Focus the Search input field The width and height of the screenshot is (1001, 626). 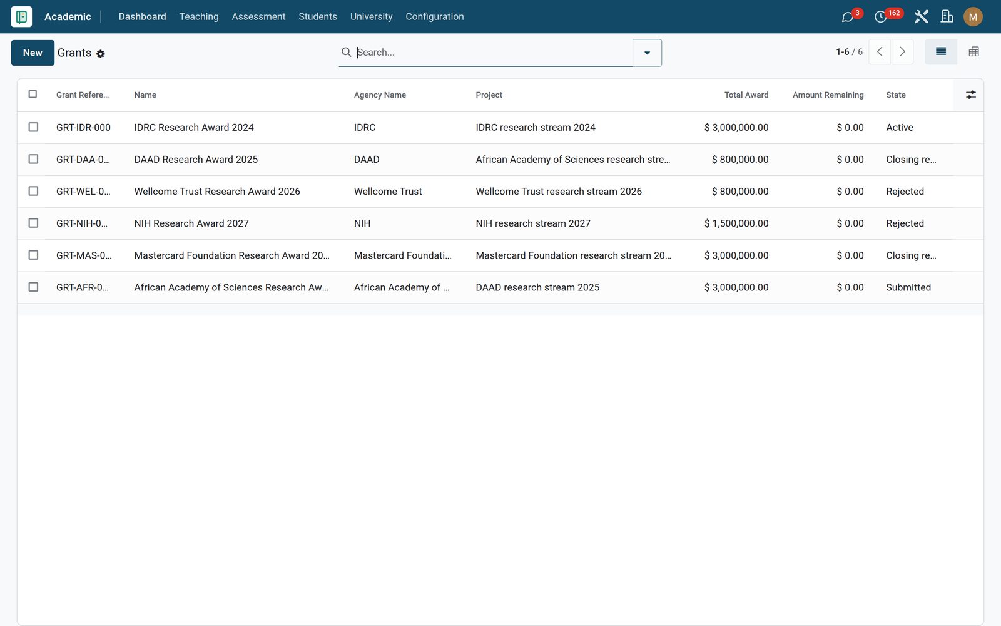click(493, 53)
